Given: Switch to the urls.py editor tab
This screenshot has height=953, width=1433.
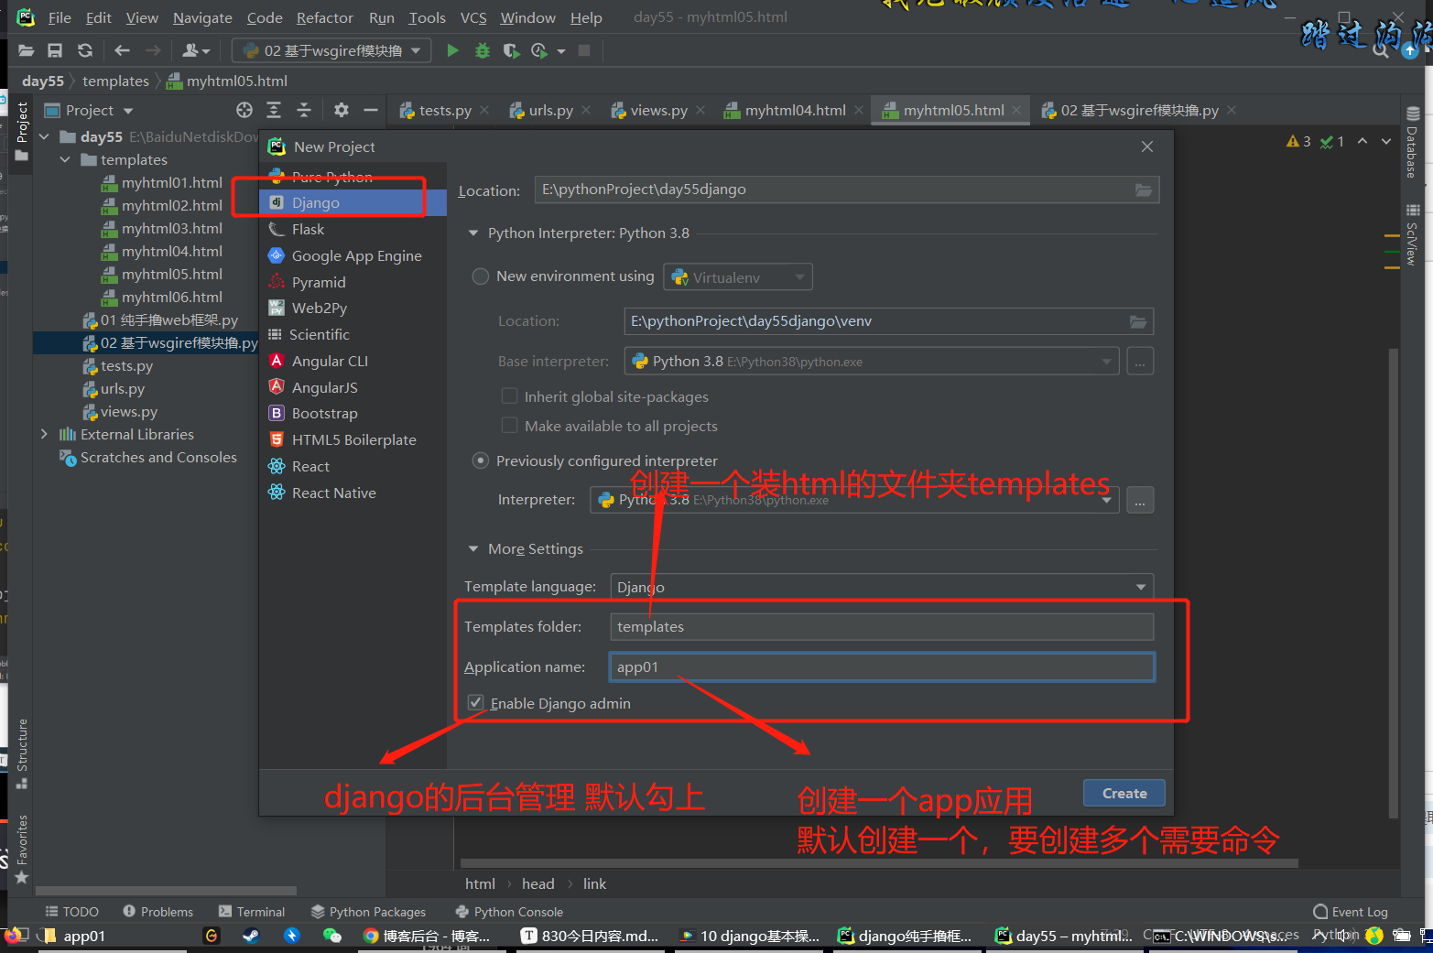Looking at the screenshot, I should click(x=550, y=111).
